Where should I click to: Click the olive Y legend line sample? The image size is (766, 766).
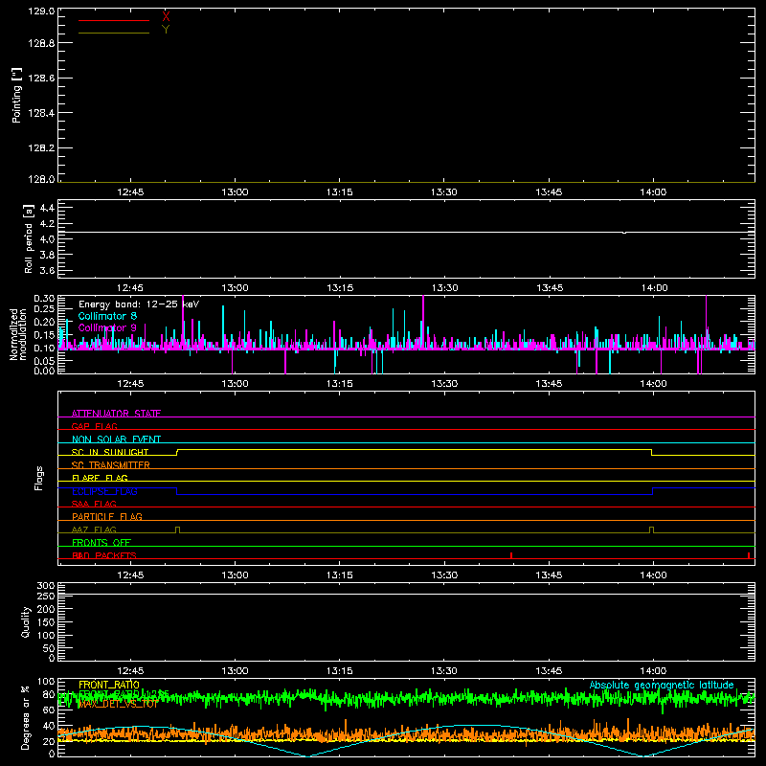pos(114,34)
